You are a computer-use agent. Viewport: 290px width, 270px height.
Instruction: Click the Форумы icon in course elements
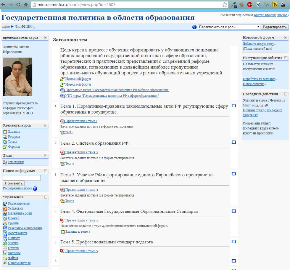(x=5, y=147)
